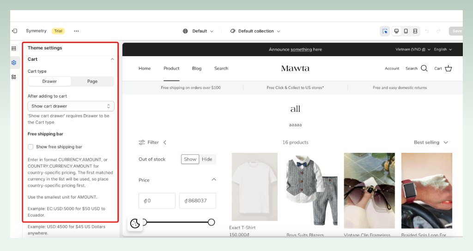Image resolution: width=473 pixels, height=251 pixels.
Task: Toggle the inspector selection tool icon
Action: click(x=385, y=31)
